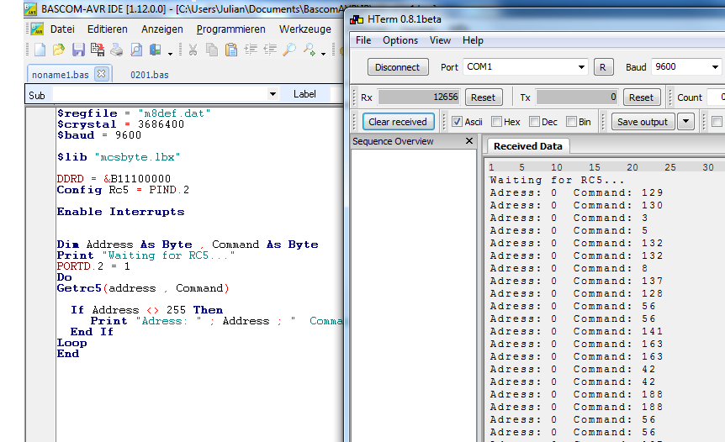
Task: Open the Werkzeuge menu
Action: tap(305, 29)
